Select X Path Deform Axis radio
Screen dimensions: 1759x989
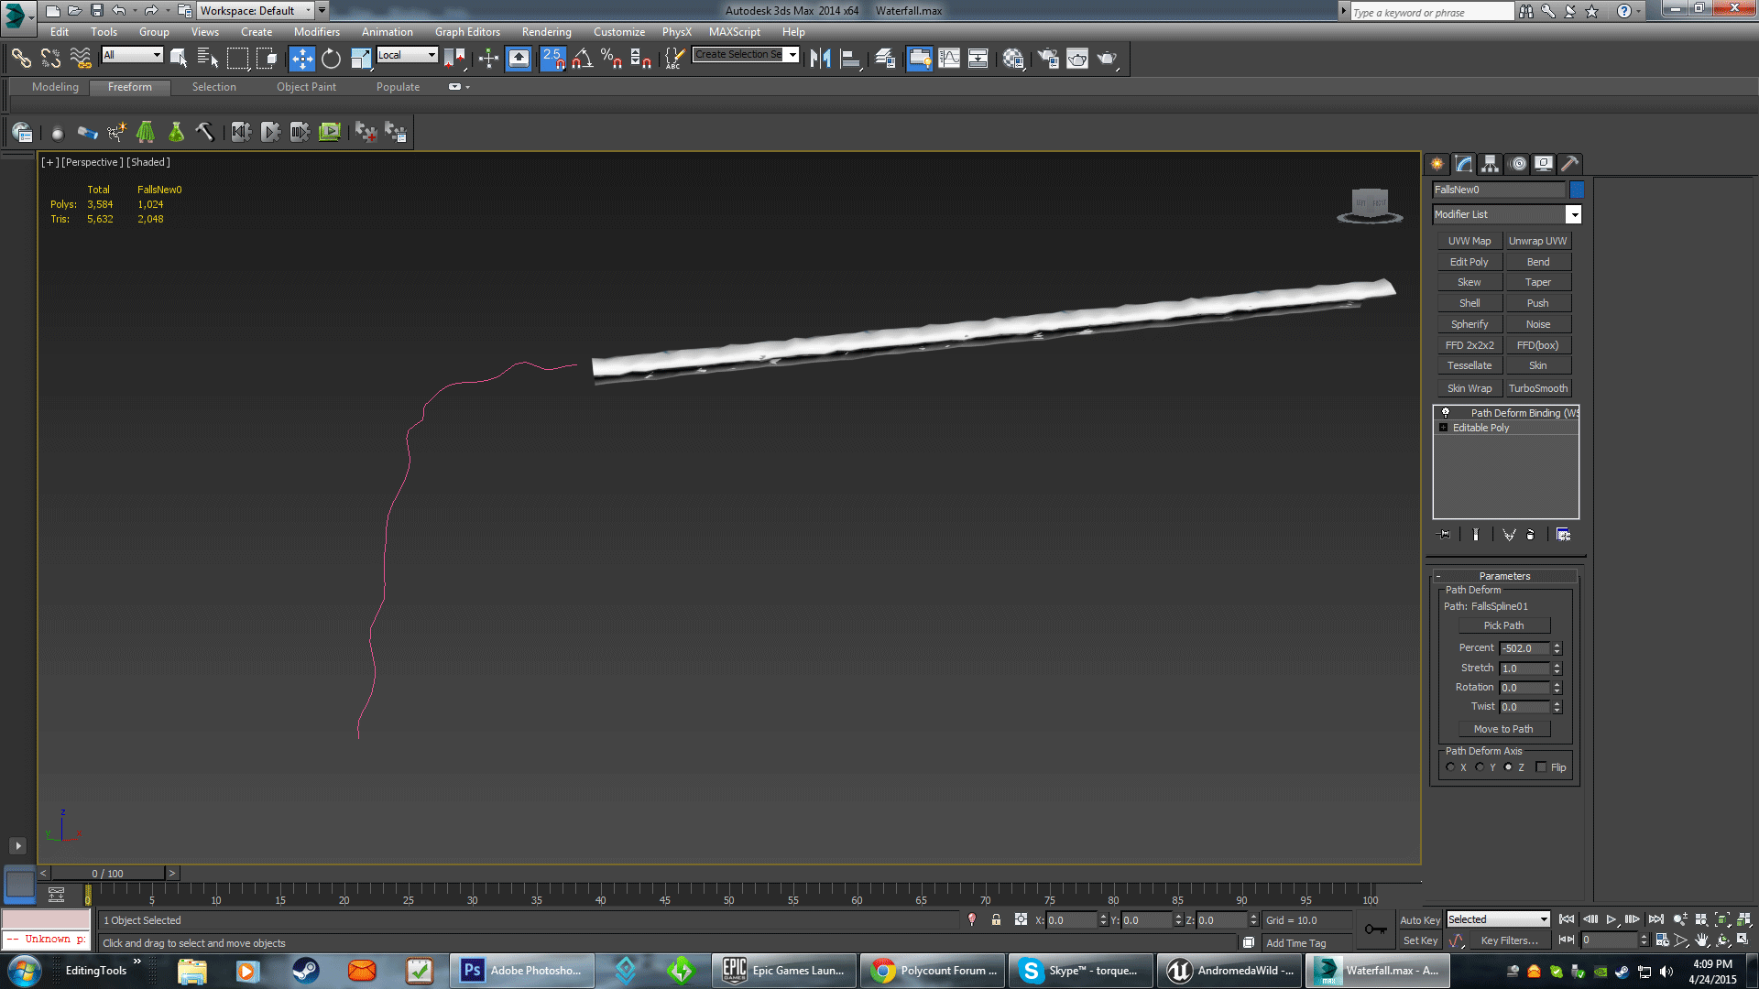click(x=1450, y=767)
